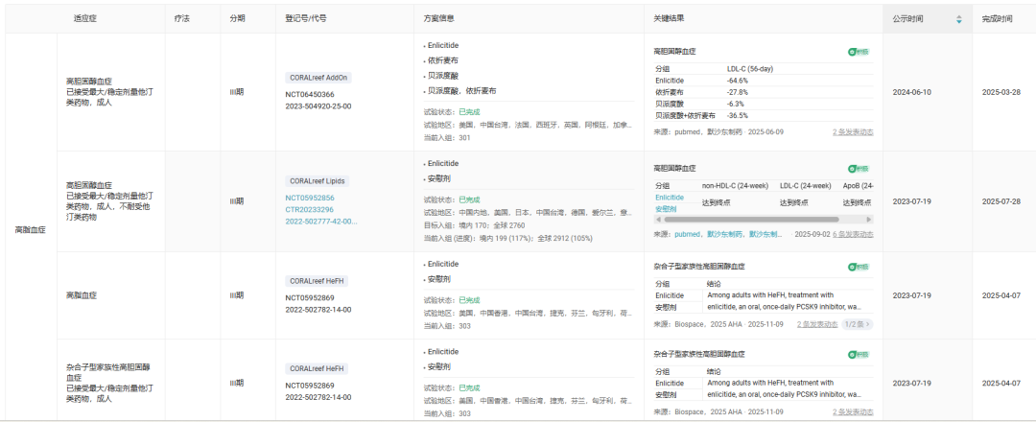Click the publication date 2024-06-10

click(912, 92)
